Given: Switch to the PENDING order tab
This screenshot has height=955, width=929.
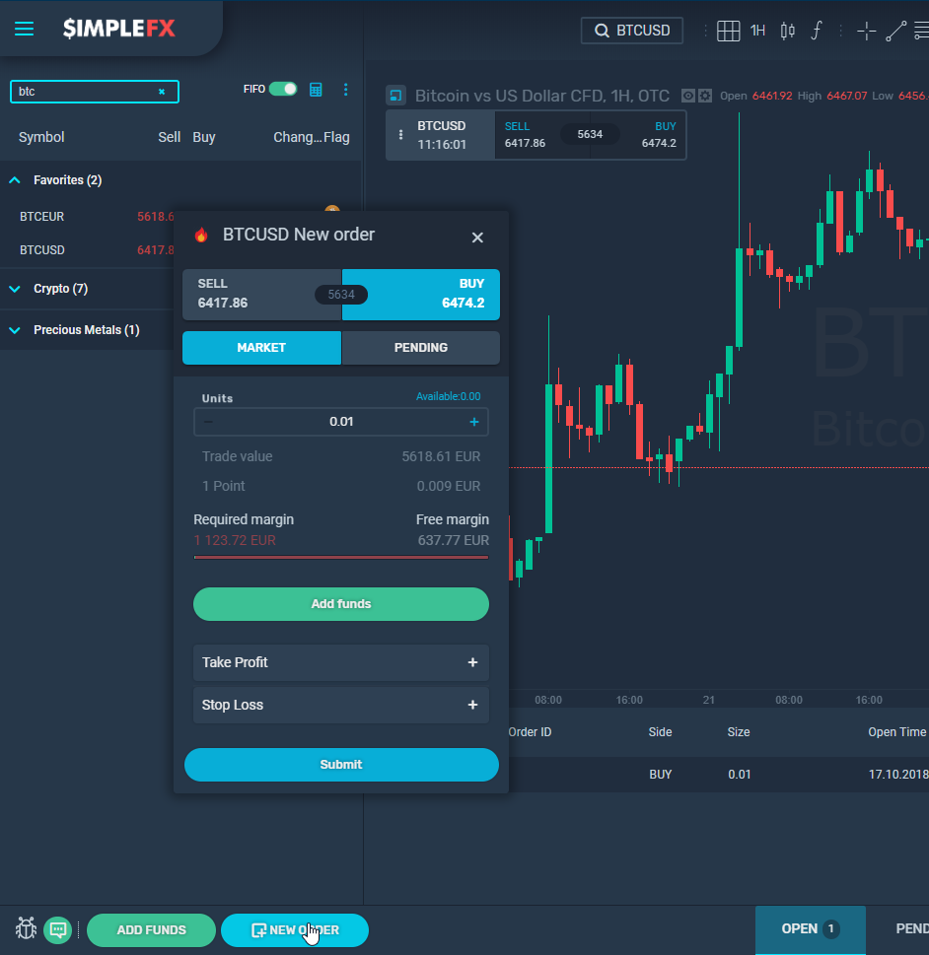Looking at the screenshot, I should (420, 348).
